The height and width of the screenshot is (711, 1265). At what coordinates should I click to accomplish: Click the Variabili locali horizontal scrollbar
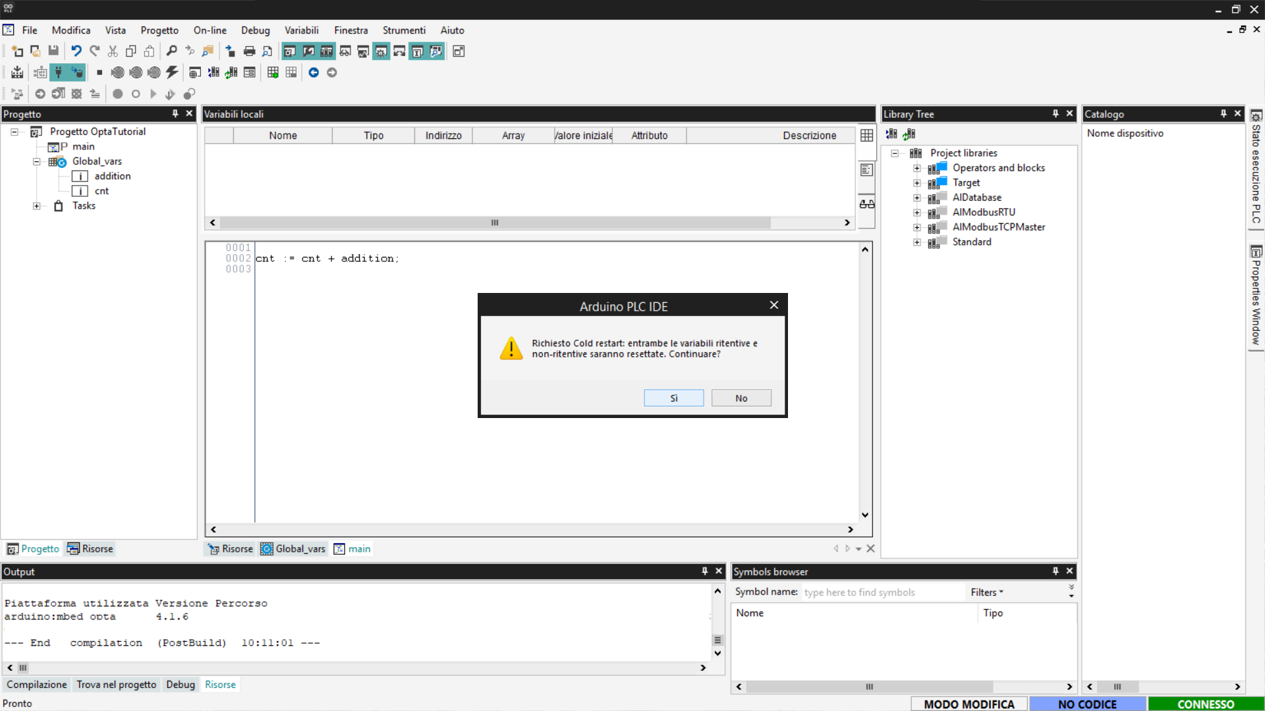pos(494,223)
